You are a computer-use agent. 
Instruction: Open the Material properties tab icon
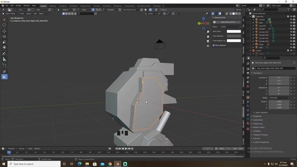[x=248, y=123]
